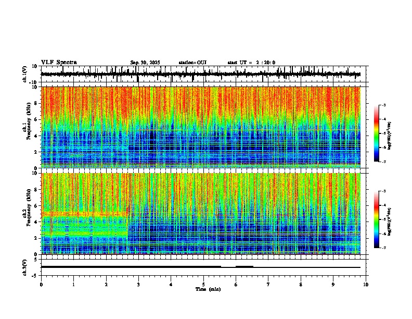This screenshot has width=412, height=319.
Task: Click the "-3" label on ch.1 color scale
Action: tap(384, 105)
